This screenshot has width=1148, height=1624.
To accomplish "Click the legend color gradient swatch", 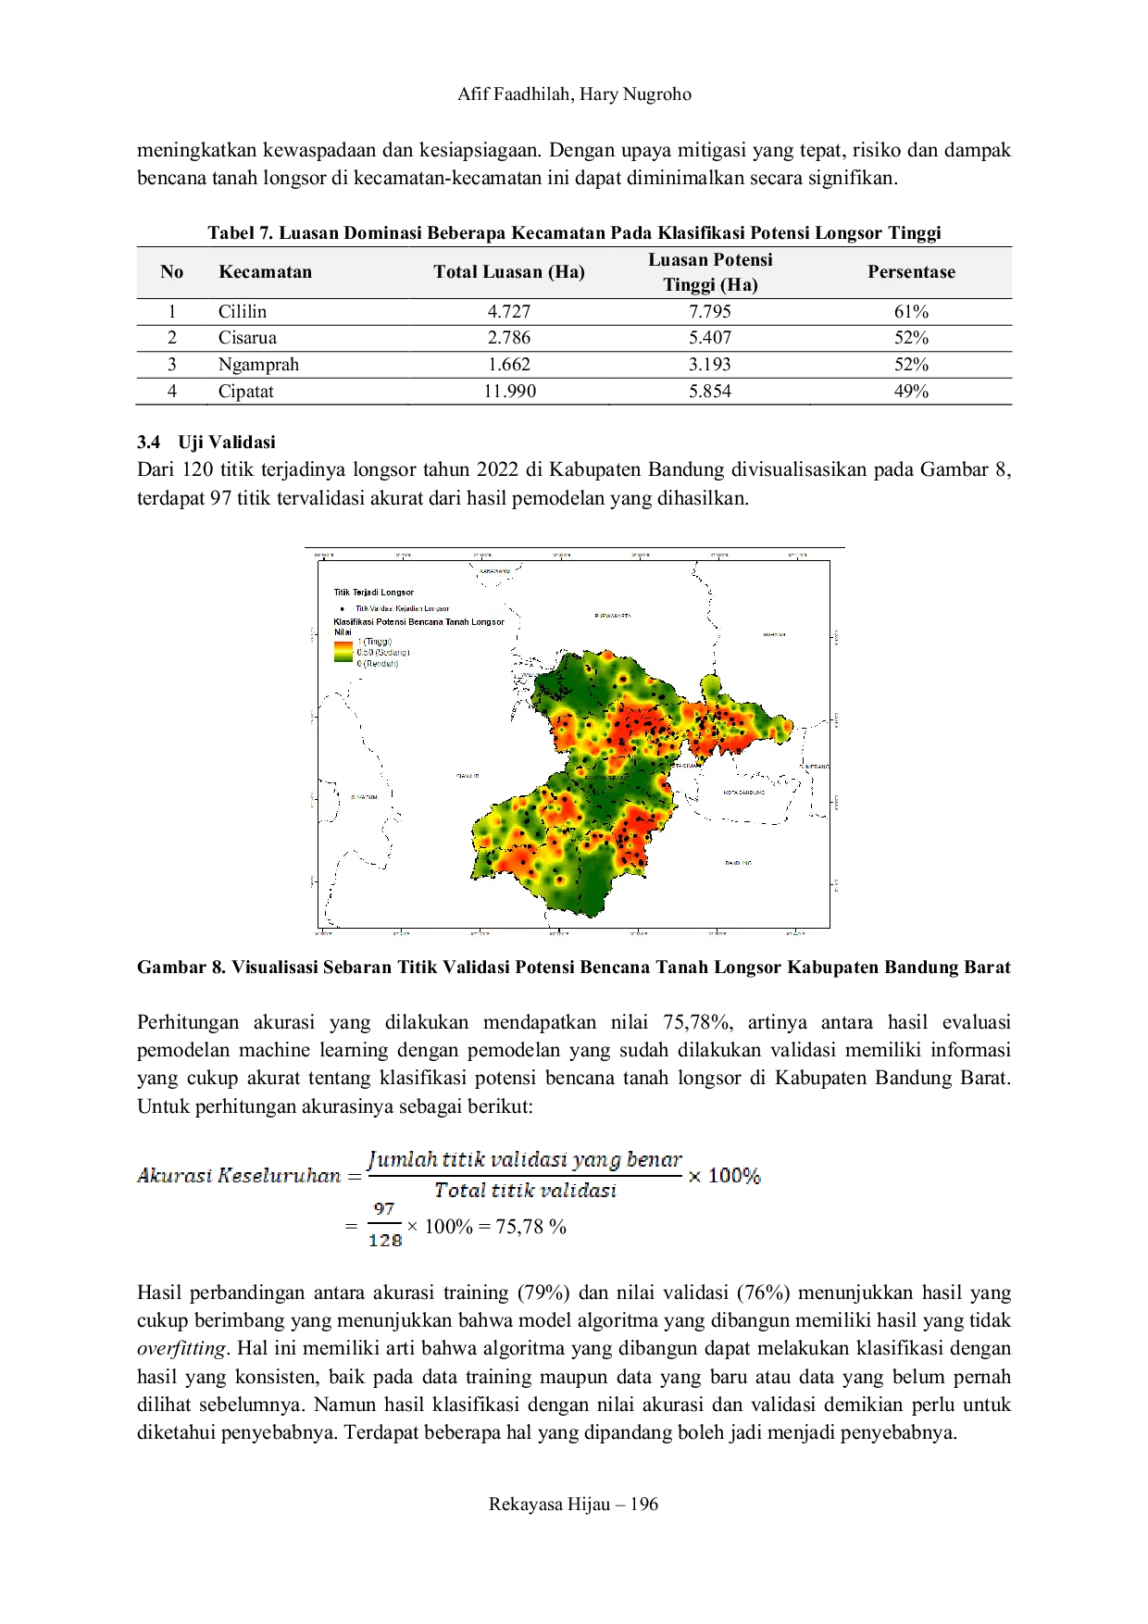I will point(343,652).
